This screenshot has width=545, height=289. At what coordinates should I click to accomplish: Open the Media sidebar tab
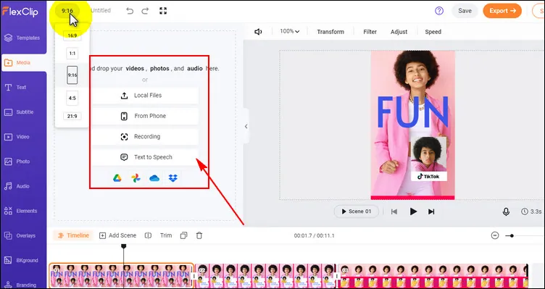click(x=23, y=62)
